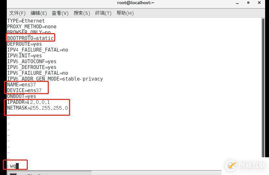Click the NAME=ens37 line
Screen dimensions: 269x175
pos(21,84)
